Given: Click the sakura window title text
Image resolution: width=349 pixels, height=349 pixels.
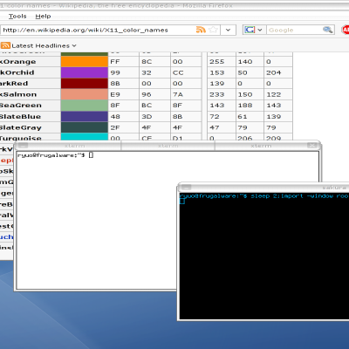Looking at the screenshot, I should (x=334, y=188).
